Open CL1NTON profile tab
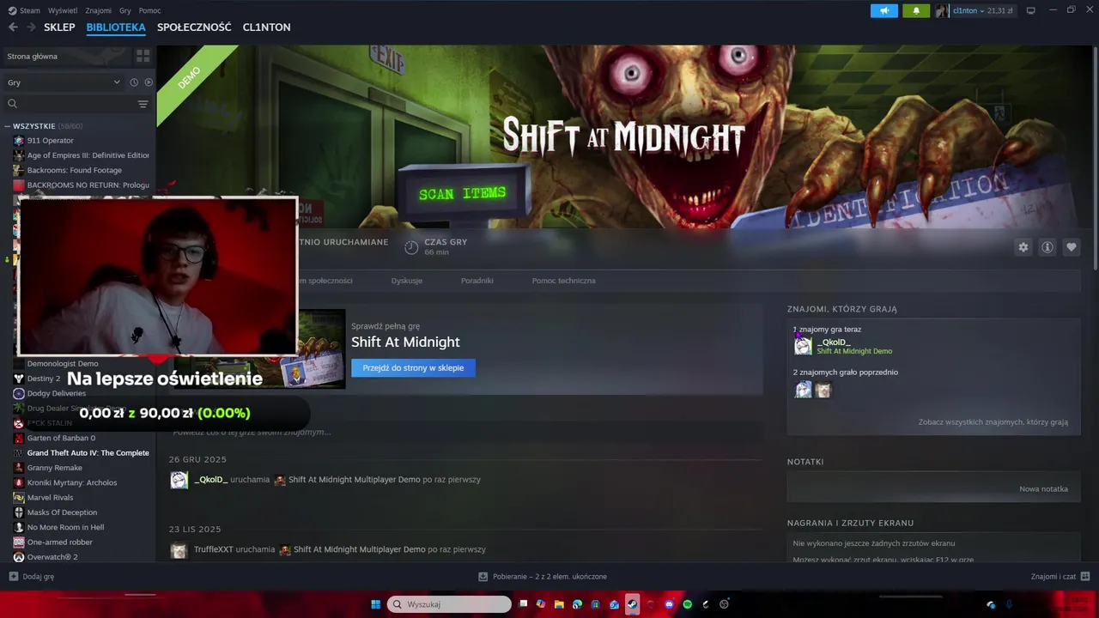Image resolution: width=1099 pixels, height=618 pixels. pos(266,27)
